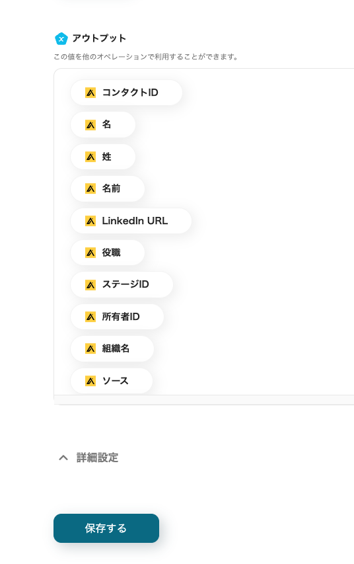Save with the 保存する button
This screenshot has height=564, width=354.
(x=106, y=528)
